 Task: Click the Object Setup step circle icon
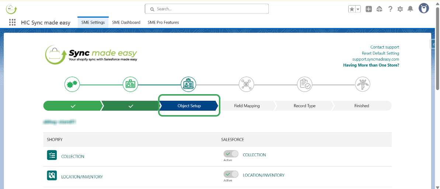pyautogui.click(x=189, y=84)
